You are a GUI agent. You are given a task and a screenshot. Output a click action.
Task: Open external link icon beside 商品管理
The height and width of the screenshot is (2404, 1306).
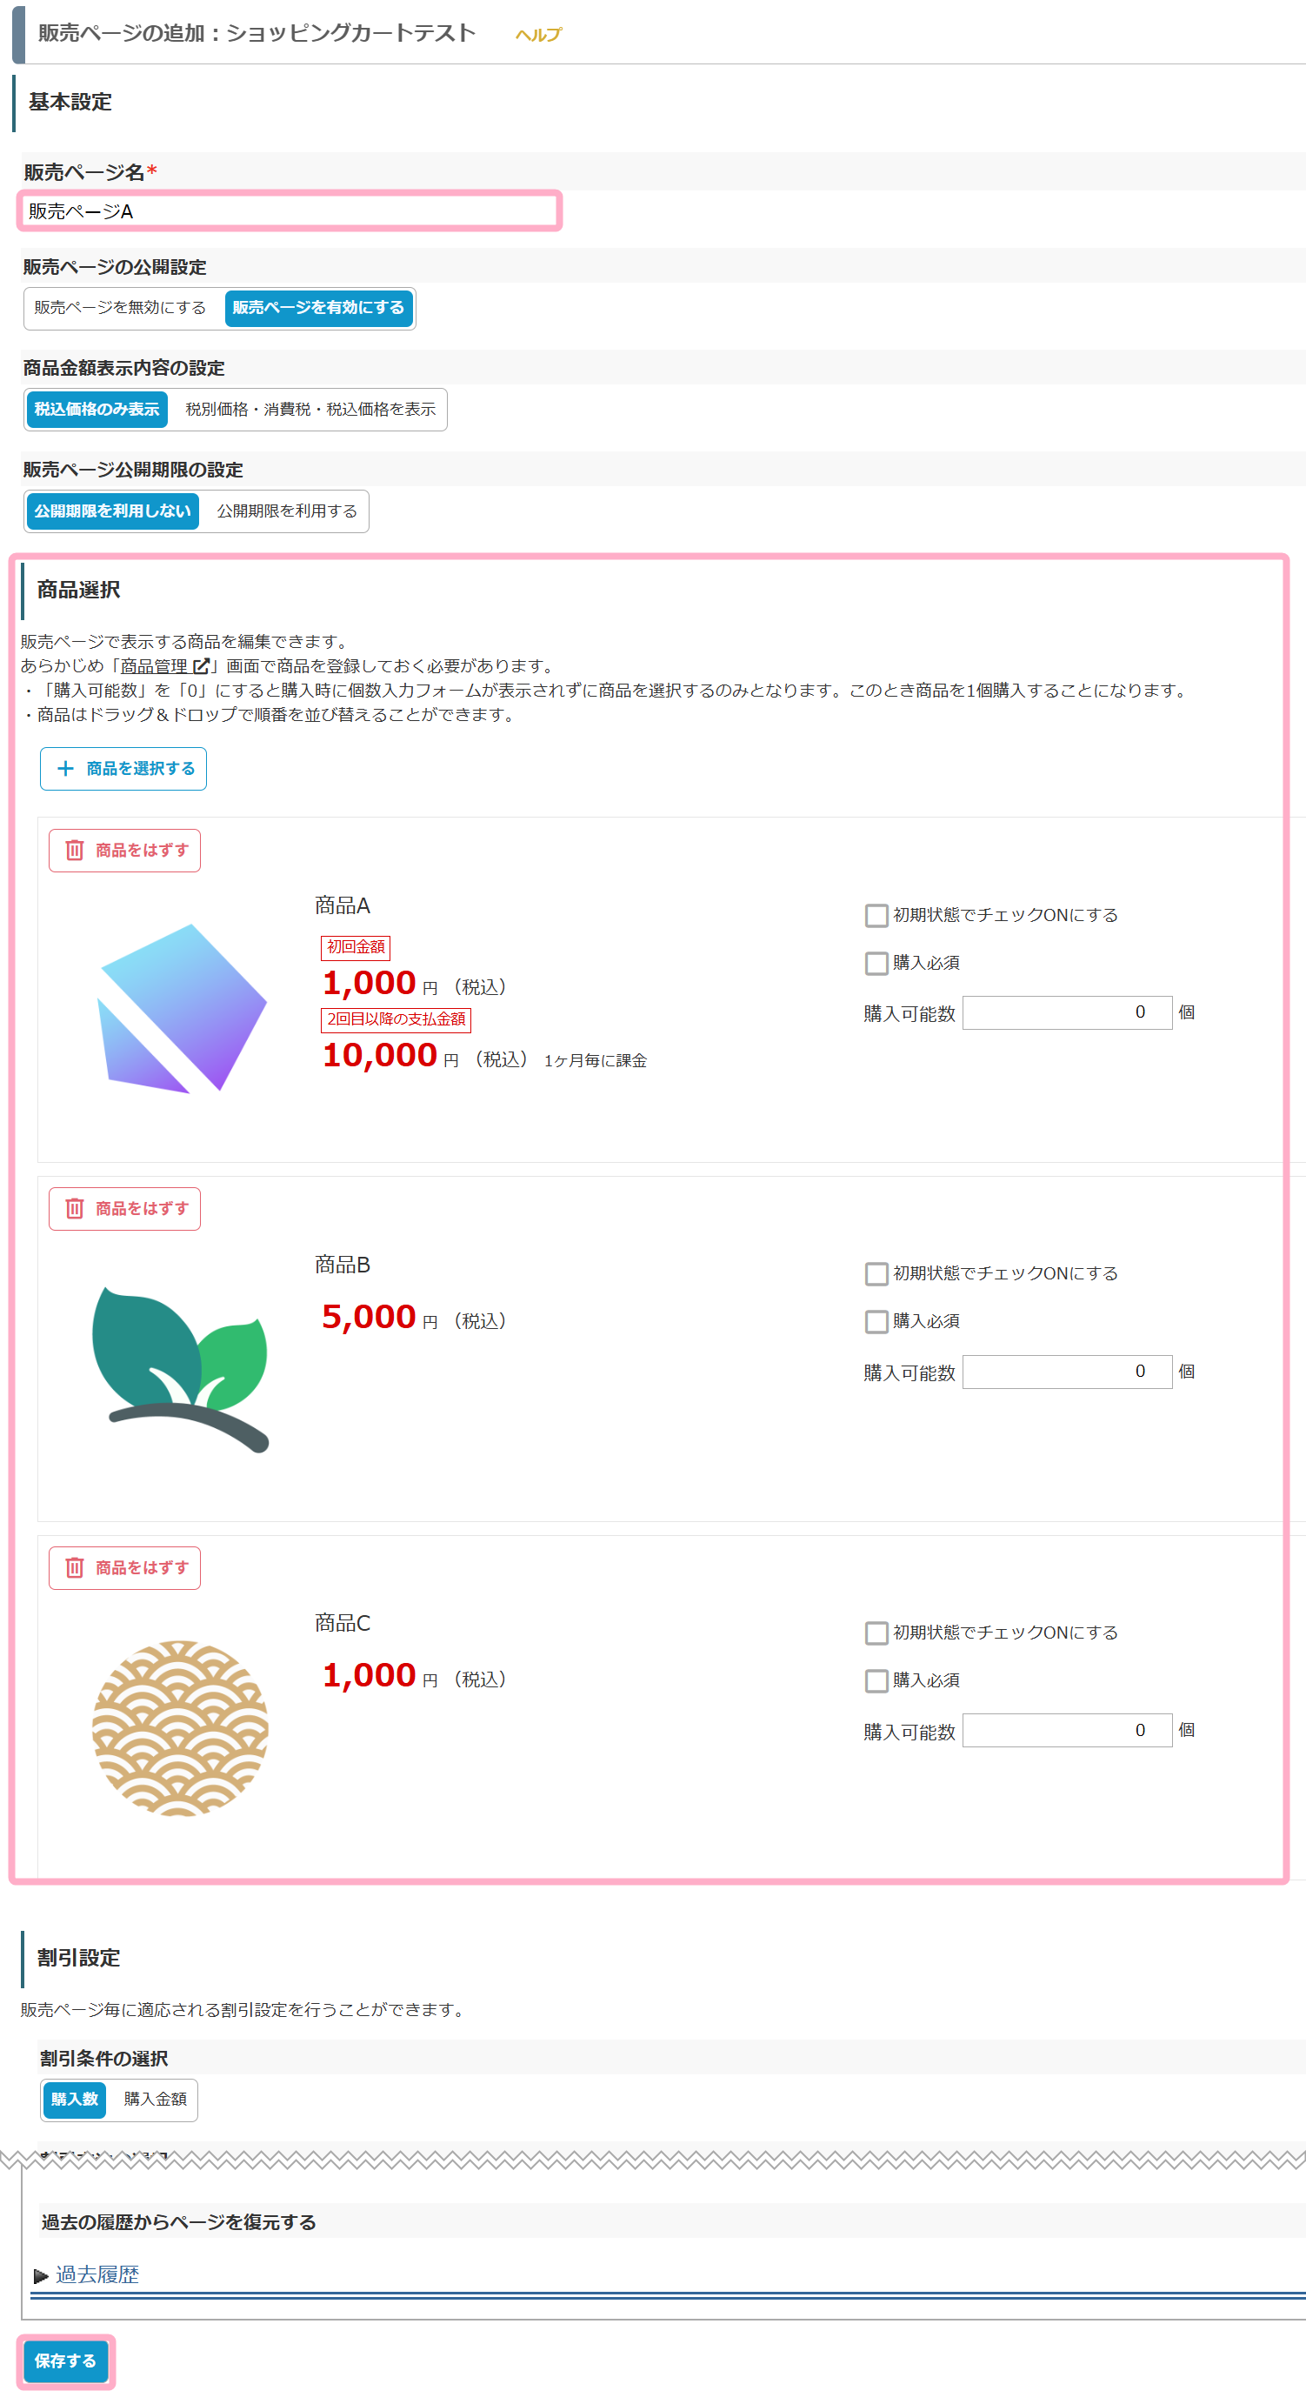coord(201,666)
